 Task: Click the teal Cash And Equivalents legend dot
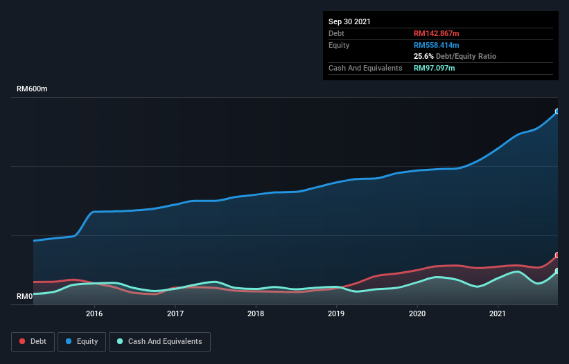120,341
